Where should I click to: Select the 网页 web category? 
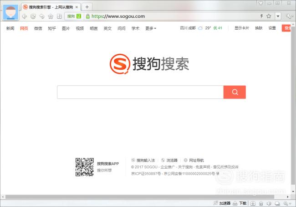point(24,28)
